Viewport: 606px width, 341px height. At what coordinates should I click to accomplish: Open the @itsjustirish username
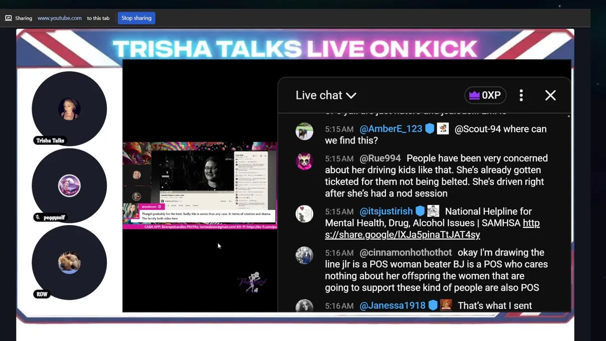coord(386,211)
